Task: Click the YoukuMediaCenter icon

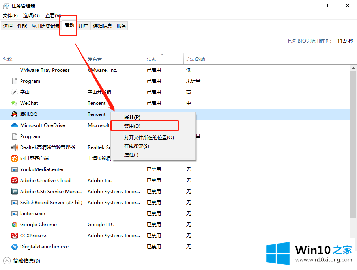Action: point(15,169)
